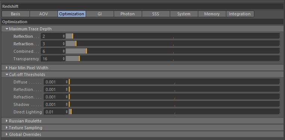Open the GI tab
285x140 pixels.
[x=100, y=14]
